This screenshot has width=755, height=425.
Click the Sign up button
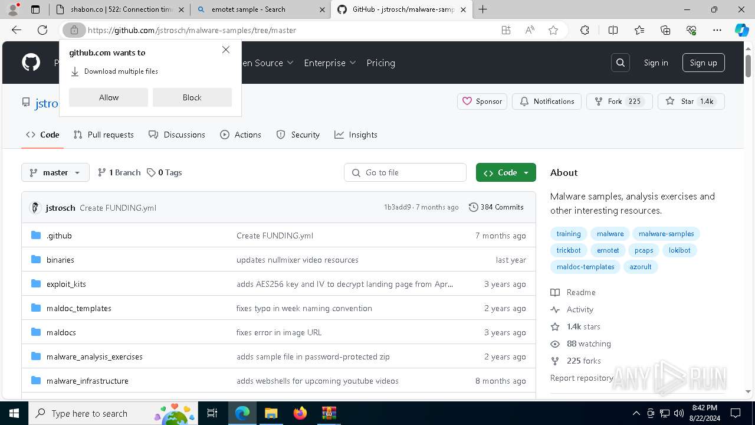click(x=704, y=63)
